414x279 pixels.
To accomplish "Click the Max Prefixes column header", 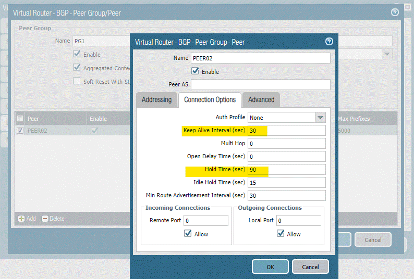I will pyautogui.click(x=367, y=118).
